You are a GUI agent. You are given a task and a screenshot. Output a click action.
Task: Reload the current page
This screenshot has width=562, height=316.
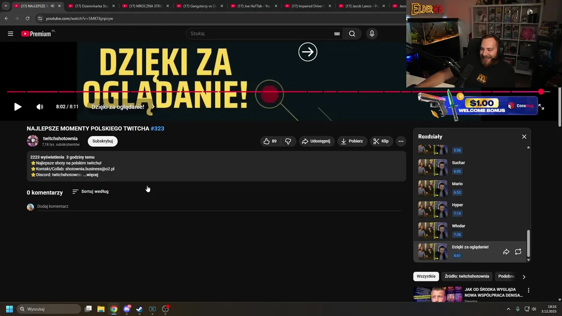pos(27,18)
